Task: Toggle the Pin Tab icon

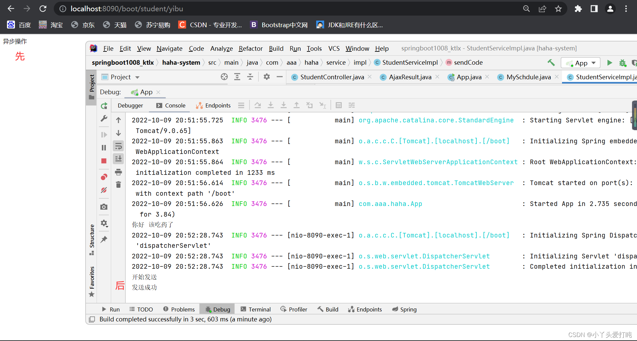Action: (x=104, y=239)
